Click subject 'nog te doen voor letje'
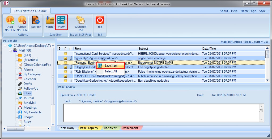Screen dimensions: 272x139 point(152,58)
